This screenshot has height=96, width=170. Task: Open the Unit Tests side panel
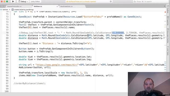pyautogui.click(x=168, y=51)
